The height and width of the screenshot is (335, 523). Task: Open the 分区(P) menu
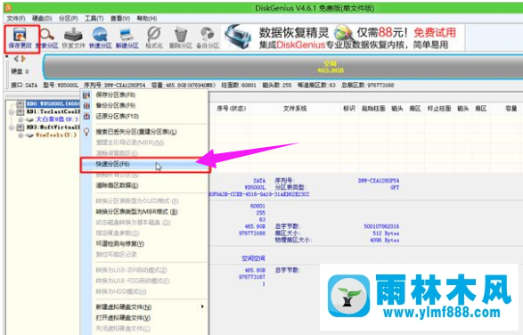(x=68, y=19)
